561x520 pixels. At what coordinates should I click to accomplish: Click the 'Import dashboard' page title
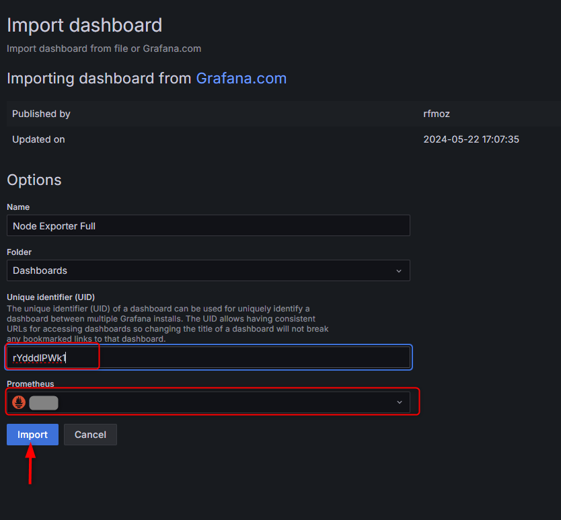pyautogui.click(x=85, y=26)
